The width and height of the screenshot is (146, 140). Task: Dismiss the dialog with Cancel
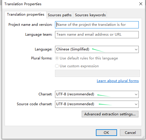pyautogui.click(x=130, y=133)
